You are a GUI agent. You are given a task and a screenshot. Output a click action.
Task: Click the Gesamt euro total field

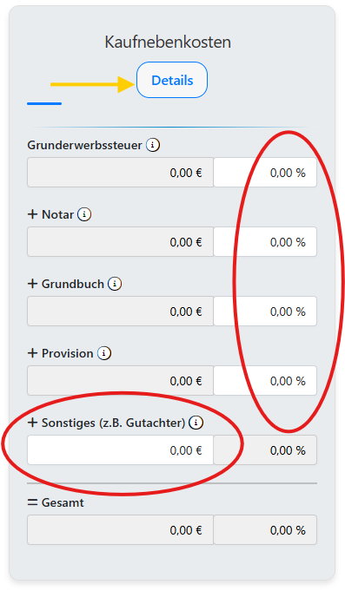pyautogui.click(x=120, y=529)
